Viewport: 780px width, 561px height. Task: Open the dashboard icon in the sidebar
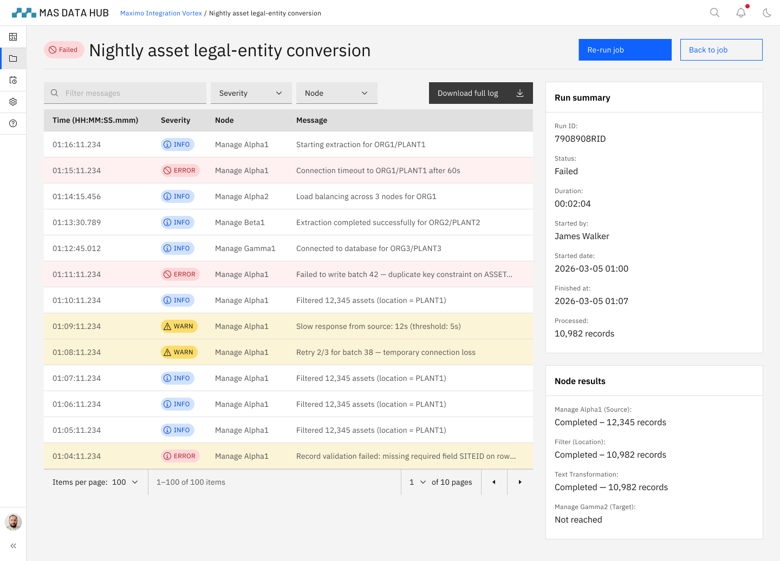(13, 37)
